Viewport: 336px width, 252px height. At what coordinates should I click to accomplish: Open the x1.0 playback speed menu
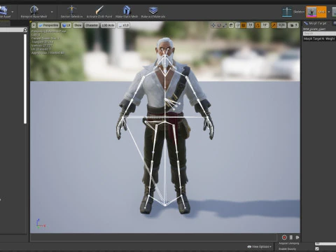click(123, 25)
